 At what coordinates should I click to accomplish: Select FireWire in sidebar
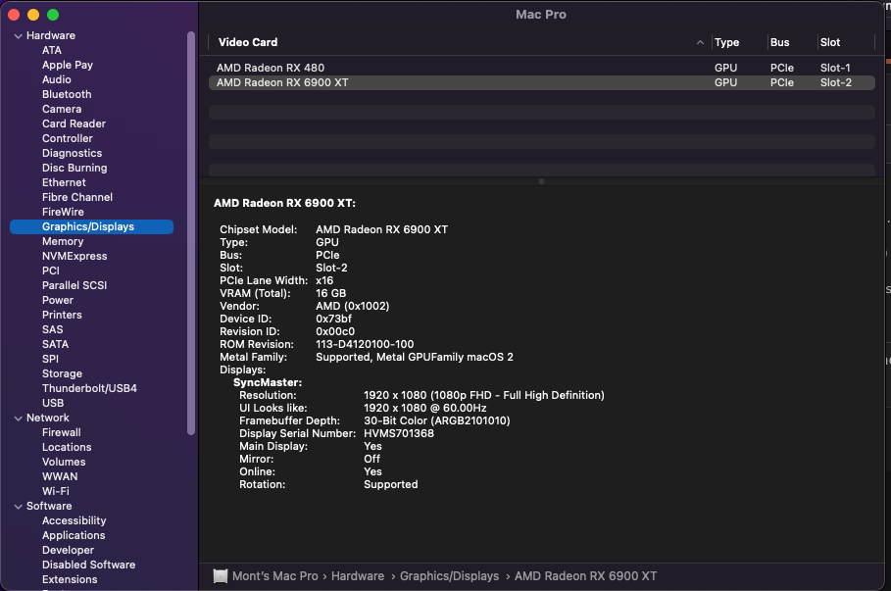(63, 212)
